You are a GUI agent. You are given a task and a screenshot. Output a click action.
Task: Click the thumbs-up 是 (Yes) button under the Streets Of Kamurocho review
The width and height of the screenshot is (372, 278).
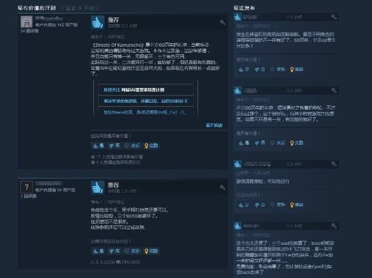[98, 145]
